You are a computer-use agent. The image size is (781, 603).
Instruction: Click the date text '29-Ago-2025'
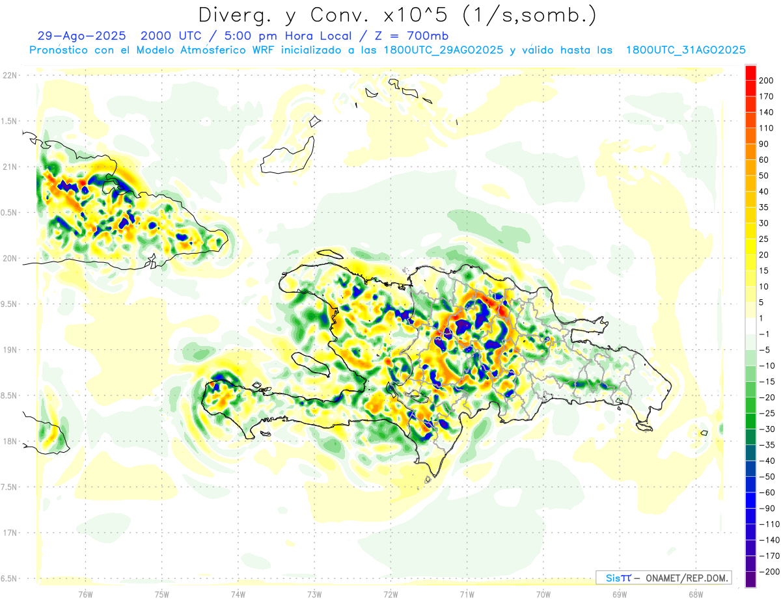tap(77, 36)
